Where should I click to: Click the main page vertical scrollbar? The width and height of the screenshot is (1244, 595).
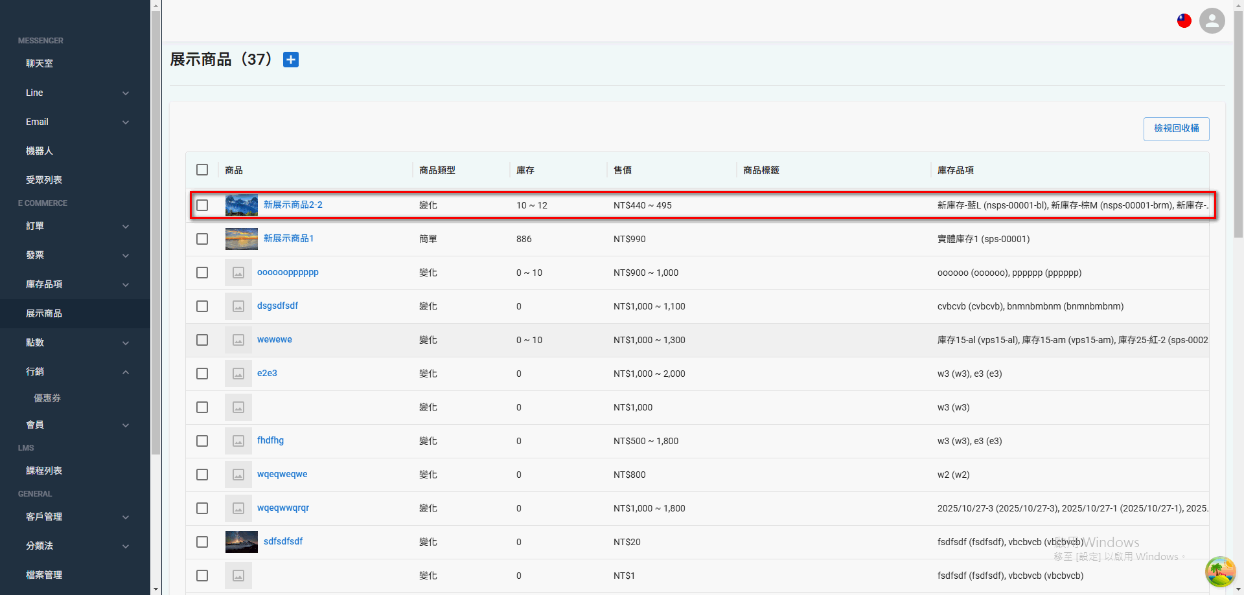(x=1238, y=123)
